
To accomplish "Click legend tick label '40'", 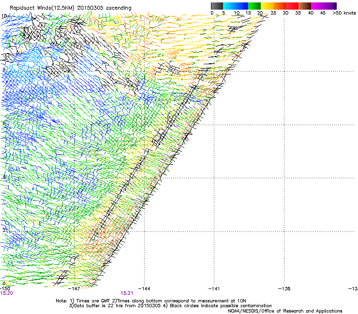I will [311, 13].
